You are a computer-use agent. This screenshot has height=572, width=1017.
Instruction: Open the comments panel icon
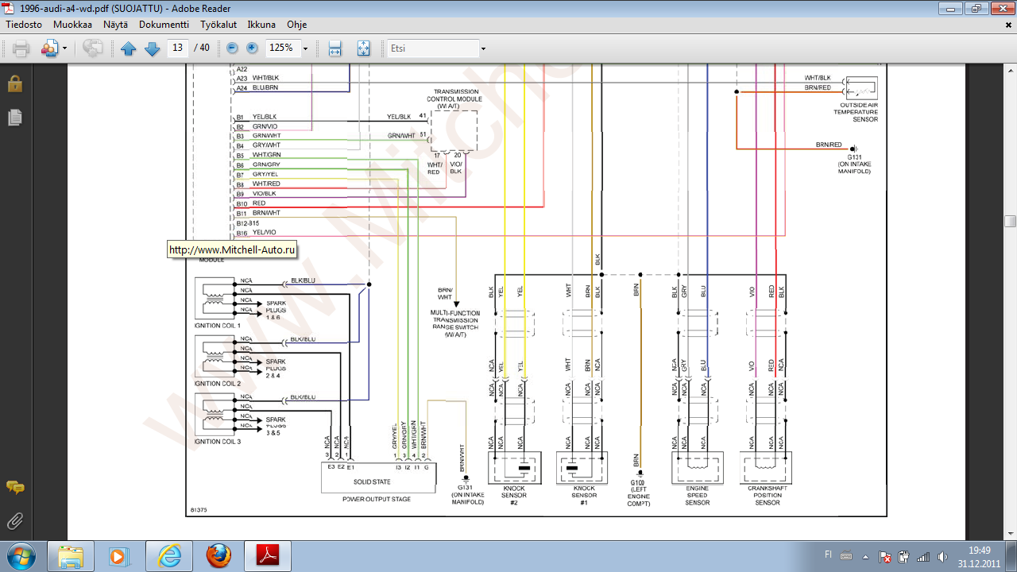point(14,487)
